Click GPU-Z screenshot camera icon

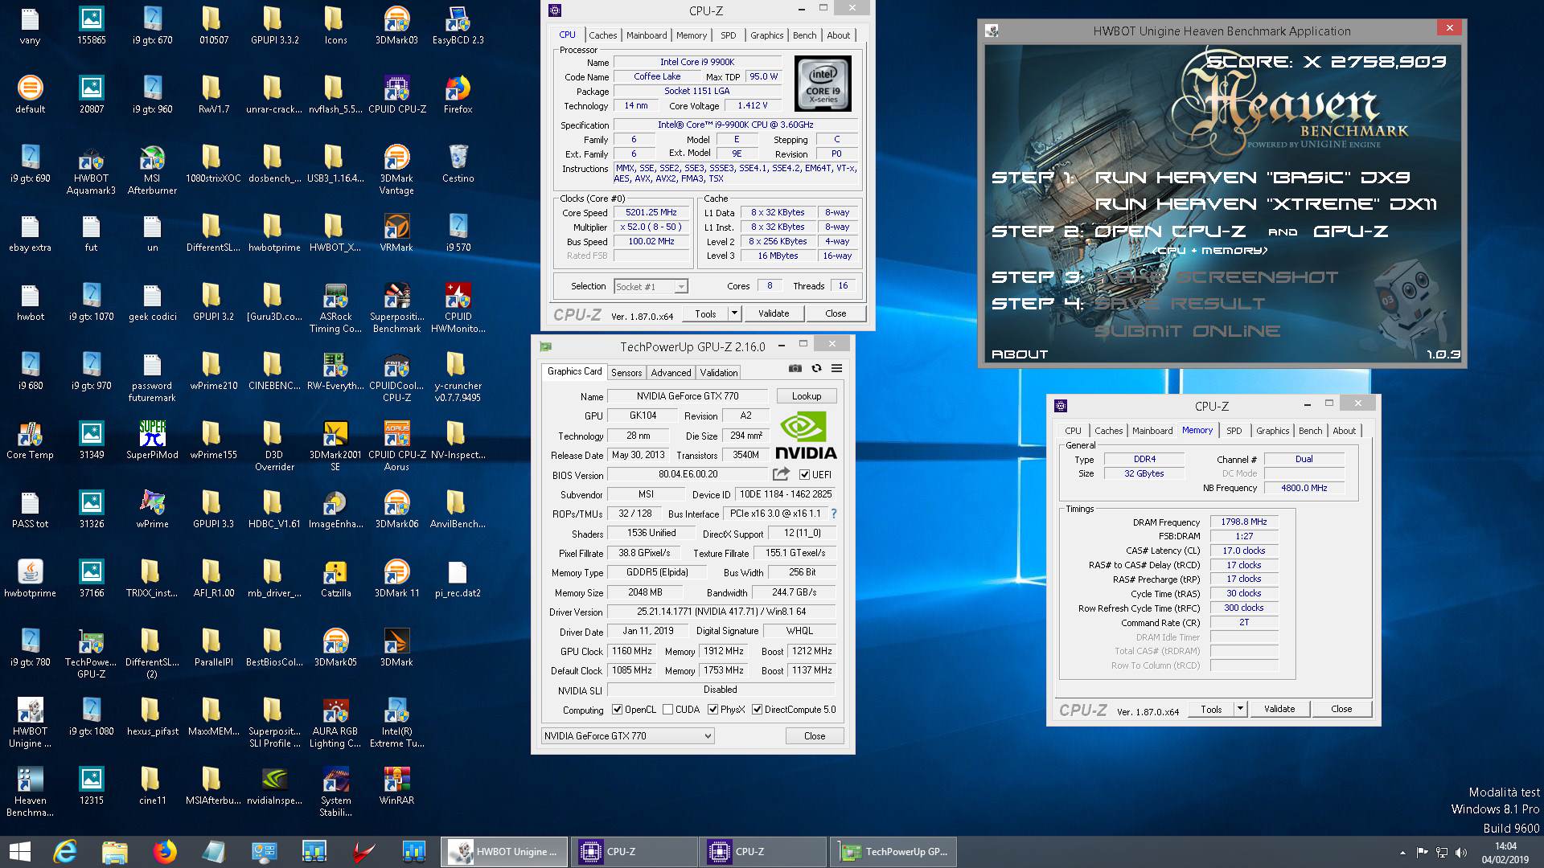coord(795,369)
